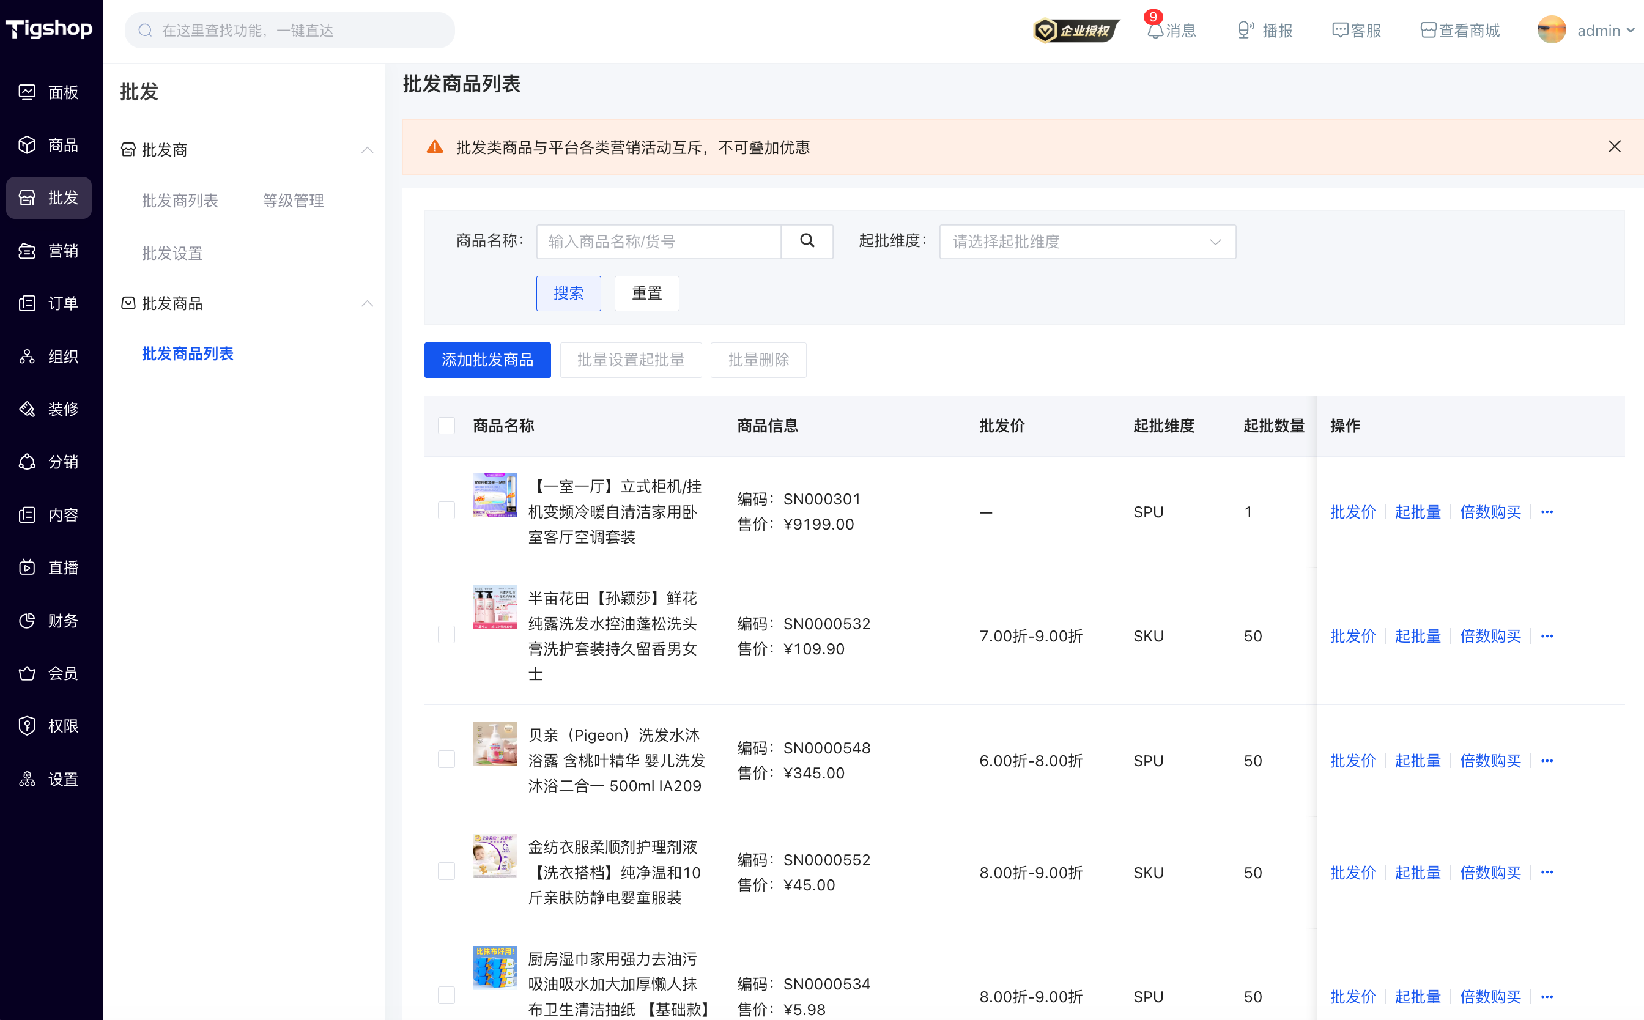
Task: Open the 财务 sidebar section
Action: point(48,621)
